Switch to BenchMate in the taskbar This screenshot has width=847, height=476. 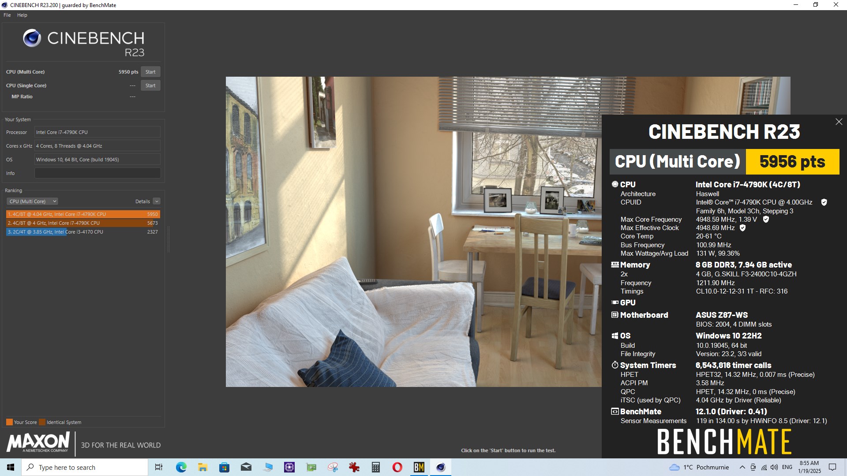click(x=419, y=467)
